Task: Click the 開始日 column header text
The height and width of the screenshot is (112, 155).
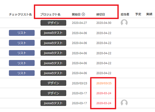Action: (76, 14)
